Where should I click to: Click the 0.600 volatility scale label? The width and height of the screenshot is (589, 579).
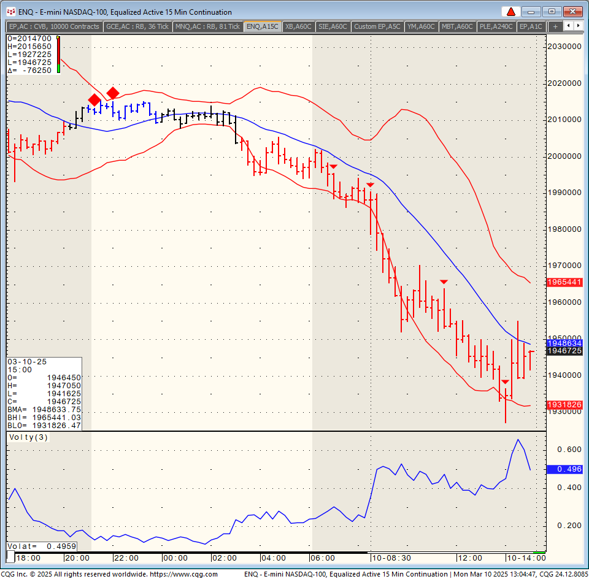[569, 450]
